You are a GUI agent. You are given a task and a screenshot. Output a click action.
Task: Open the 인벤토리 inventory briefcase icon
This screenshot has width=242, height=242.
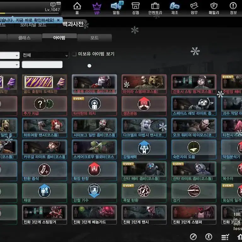tap(155, 6)
